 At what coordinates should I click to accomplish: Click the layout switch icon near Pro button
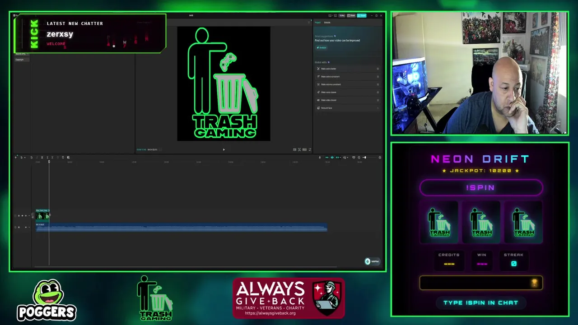[x=336, y=15]
